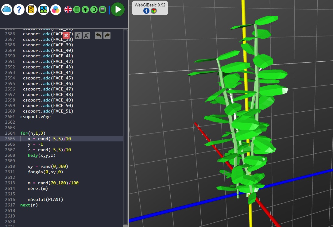333x227 pixels.
Task: Toggle the green circle ring button
Action: point(94,10)
